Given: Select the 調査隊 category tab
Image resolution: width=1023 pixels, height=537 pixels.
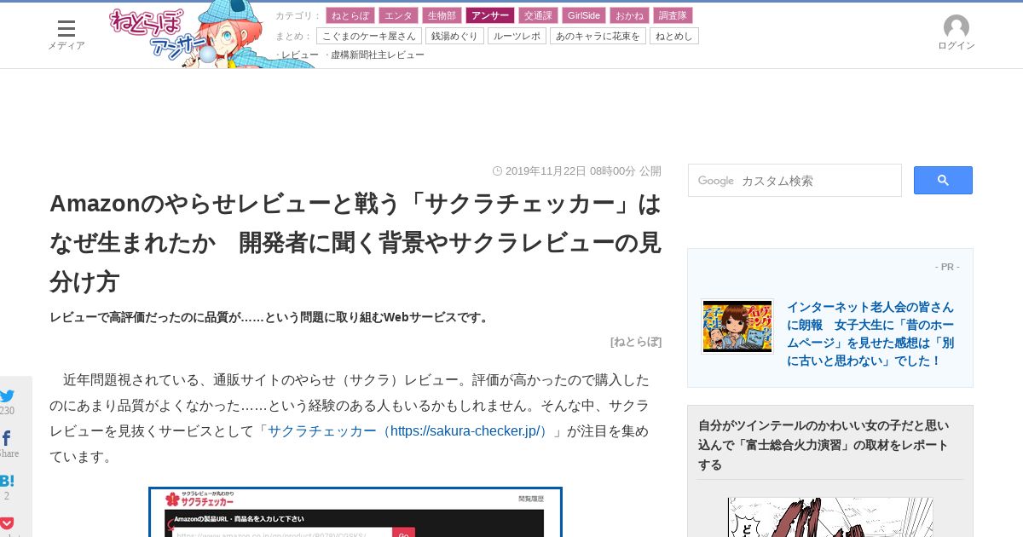Looking at the screenshot, I should point(673,15).
